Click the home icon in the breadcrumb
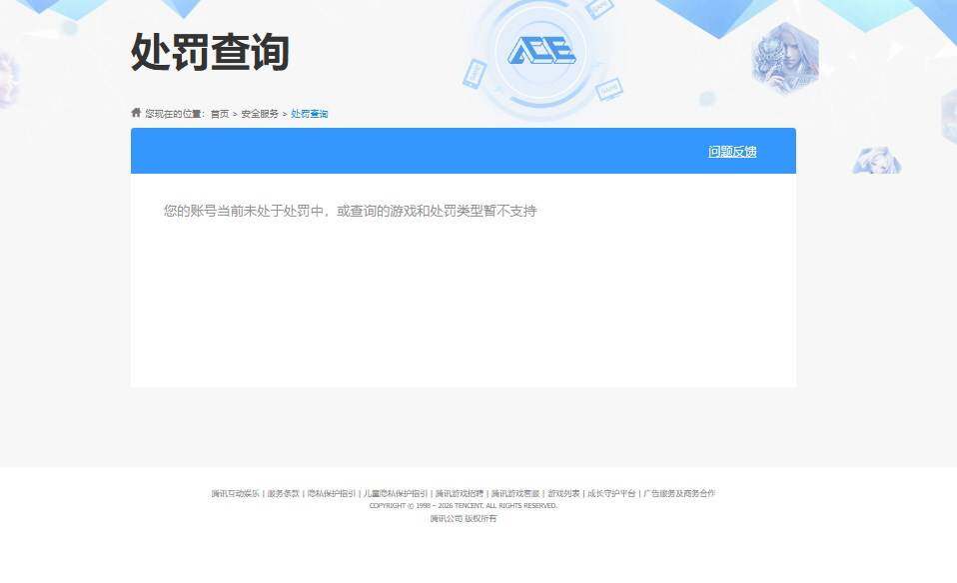 [135, 113]
